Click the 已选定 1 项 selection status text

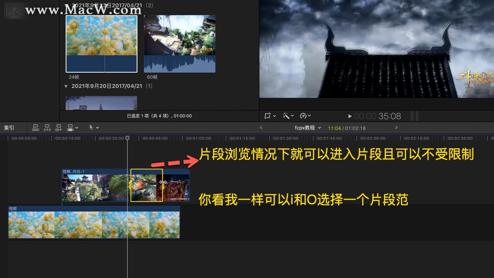tap(159, 116)
